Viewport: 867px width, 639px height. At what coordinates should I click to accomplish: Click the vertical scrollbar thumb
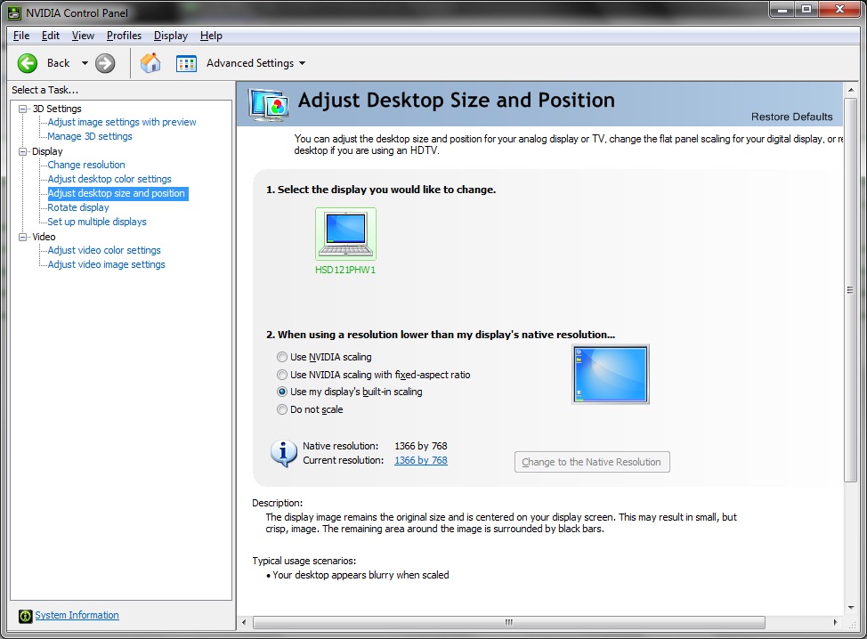(x=850, y=289)
